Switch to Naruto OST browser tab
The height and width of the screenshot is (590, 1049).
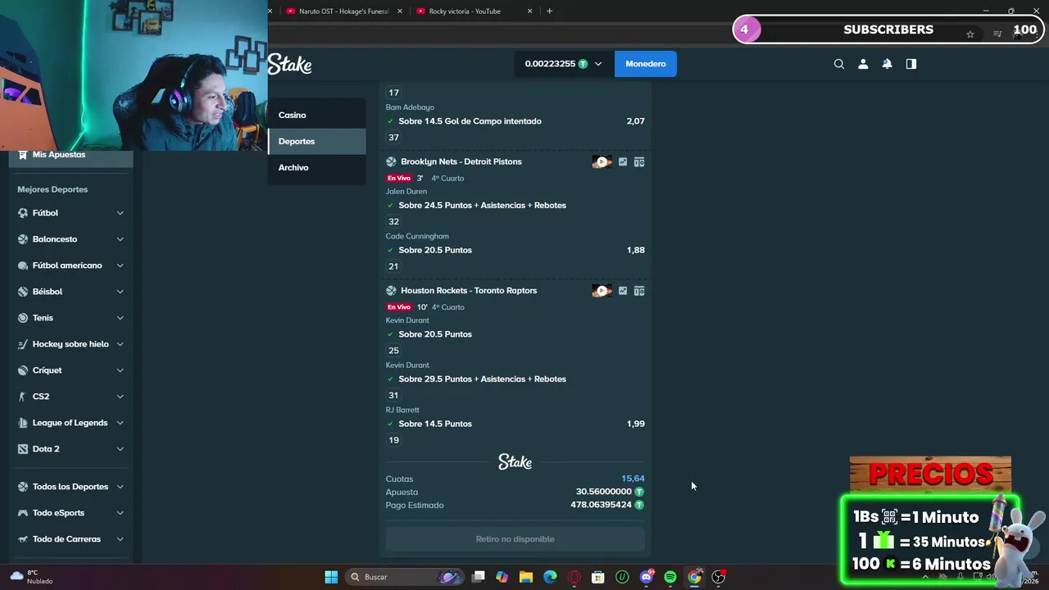pos(343,11)
